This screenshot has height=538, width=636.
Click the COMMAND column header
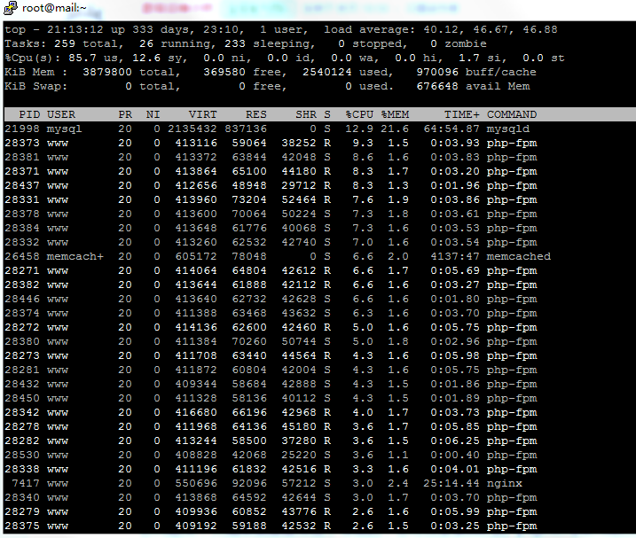coord(512,114)
